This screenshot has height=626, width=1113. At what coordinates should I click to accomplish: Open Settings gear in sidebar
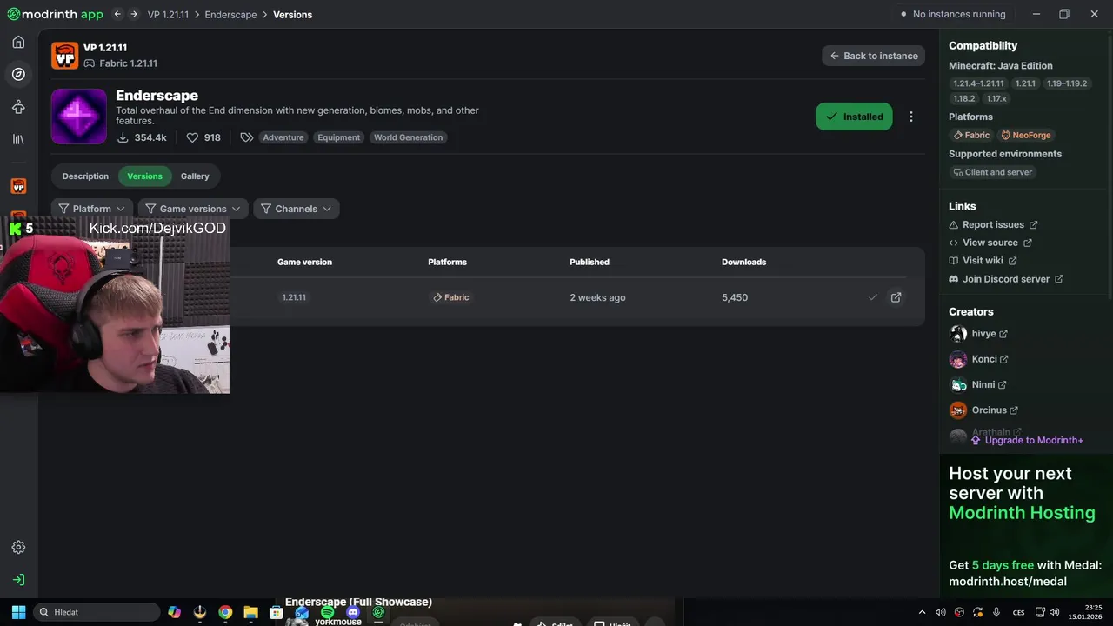pos(18,547)
